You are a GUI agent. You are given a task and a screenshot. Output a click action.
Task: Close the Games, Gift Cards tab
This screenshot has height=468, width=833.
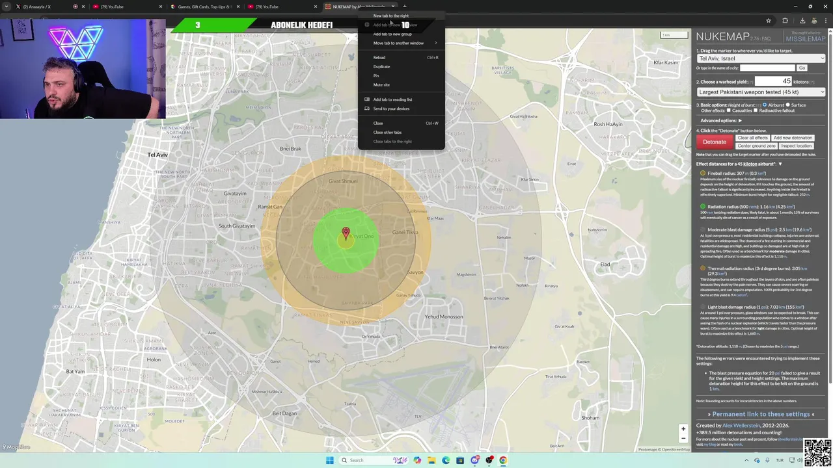pyautogui.click(x=238, y=6)
